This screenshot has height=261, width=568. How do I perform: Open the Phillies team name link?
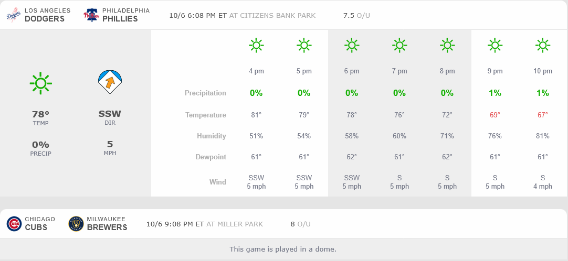120,19
